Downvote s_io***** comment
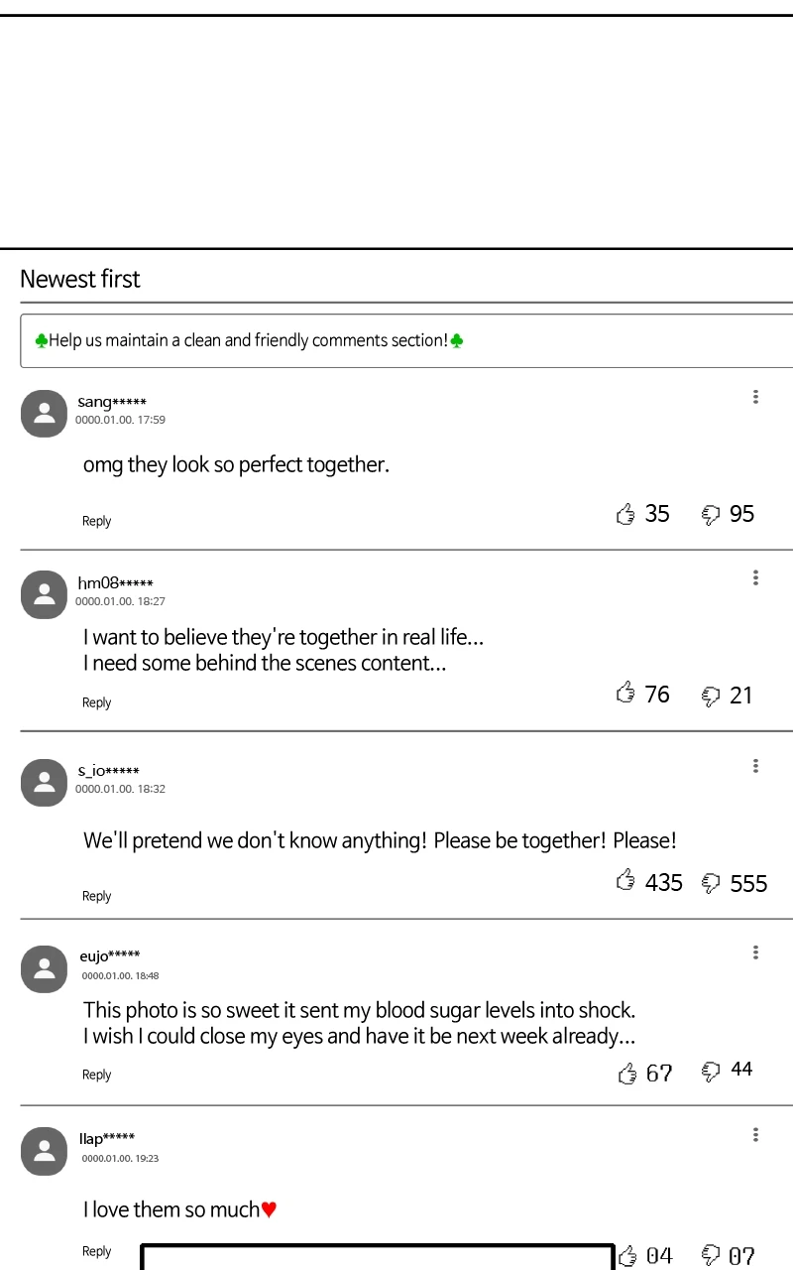Image resolution: width=793 pixels, height=1270 pixels. pyautogui.click(x=711, y=882)
